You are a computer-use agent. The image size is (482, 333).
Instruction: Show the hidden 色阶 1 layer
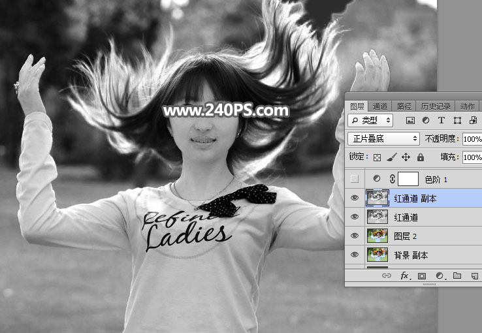(355, 179)
